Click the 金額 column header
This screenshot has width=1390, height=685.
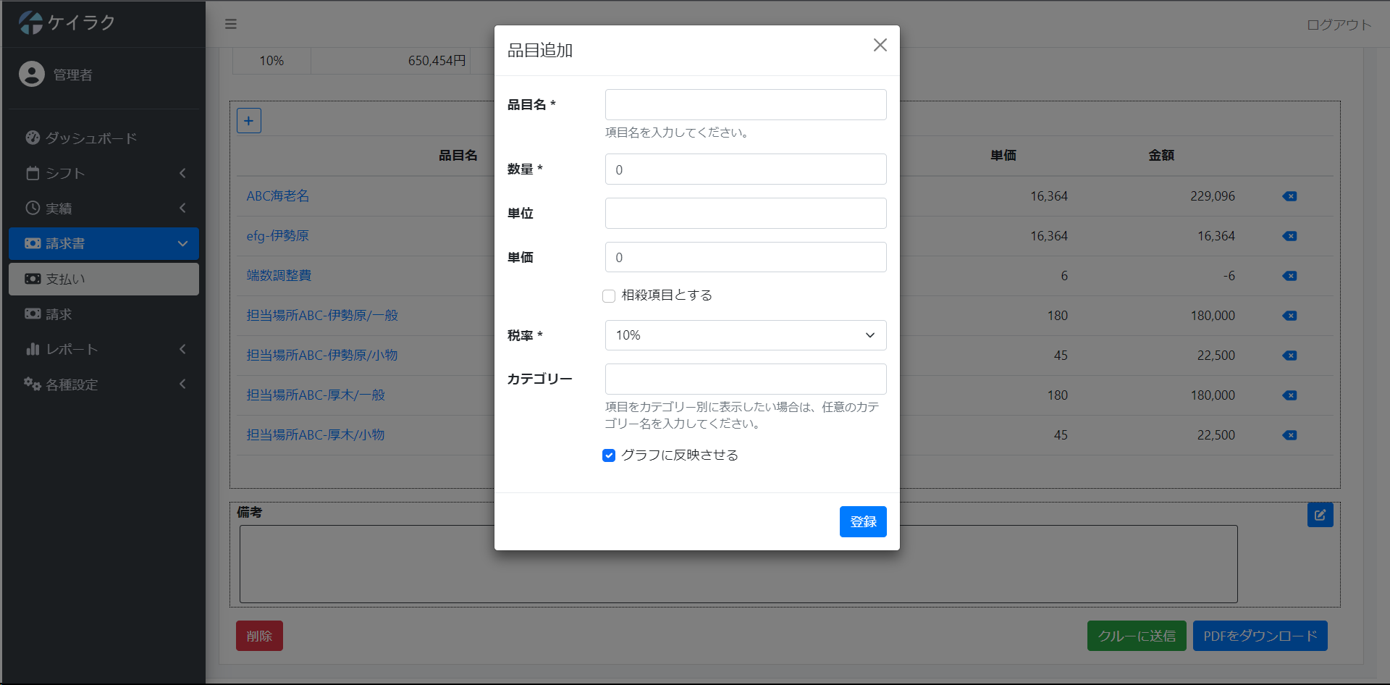(x=1161, y=156)
